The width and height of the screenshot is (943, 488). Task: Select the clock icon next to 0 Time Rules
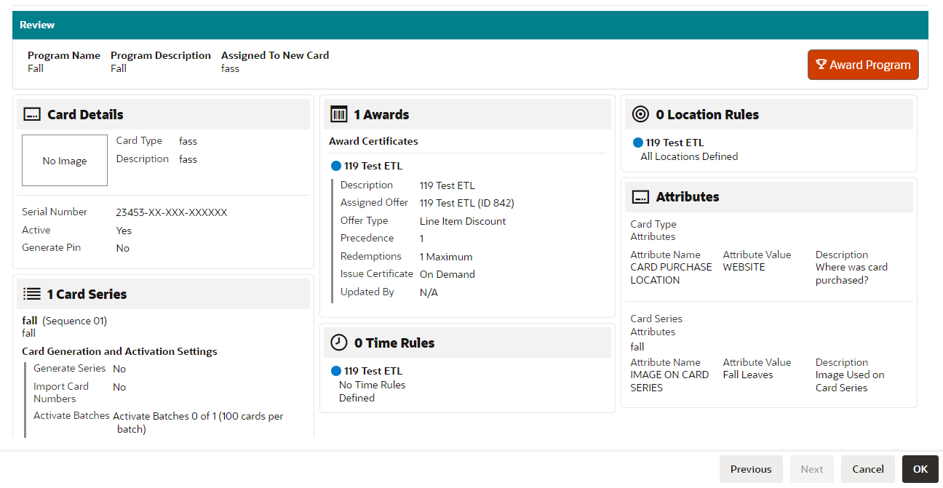(338, 342)
